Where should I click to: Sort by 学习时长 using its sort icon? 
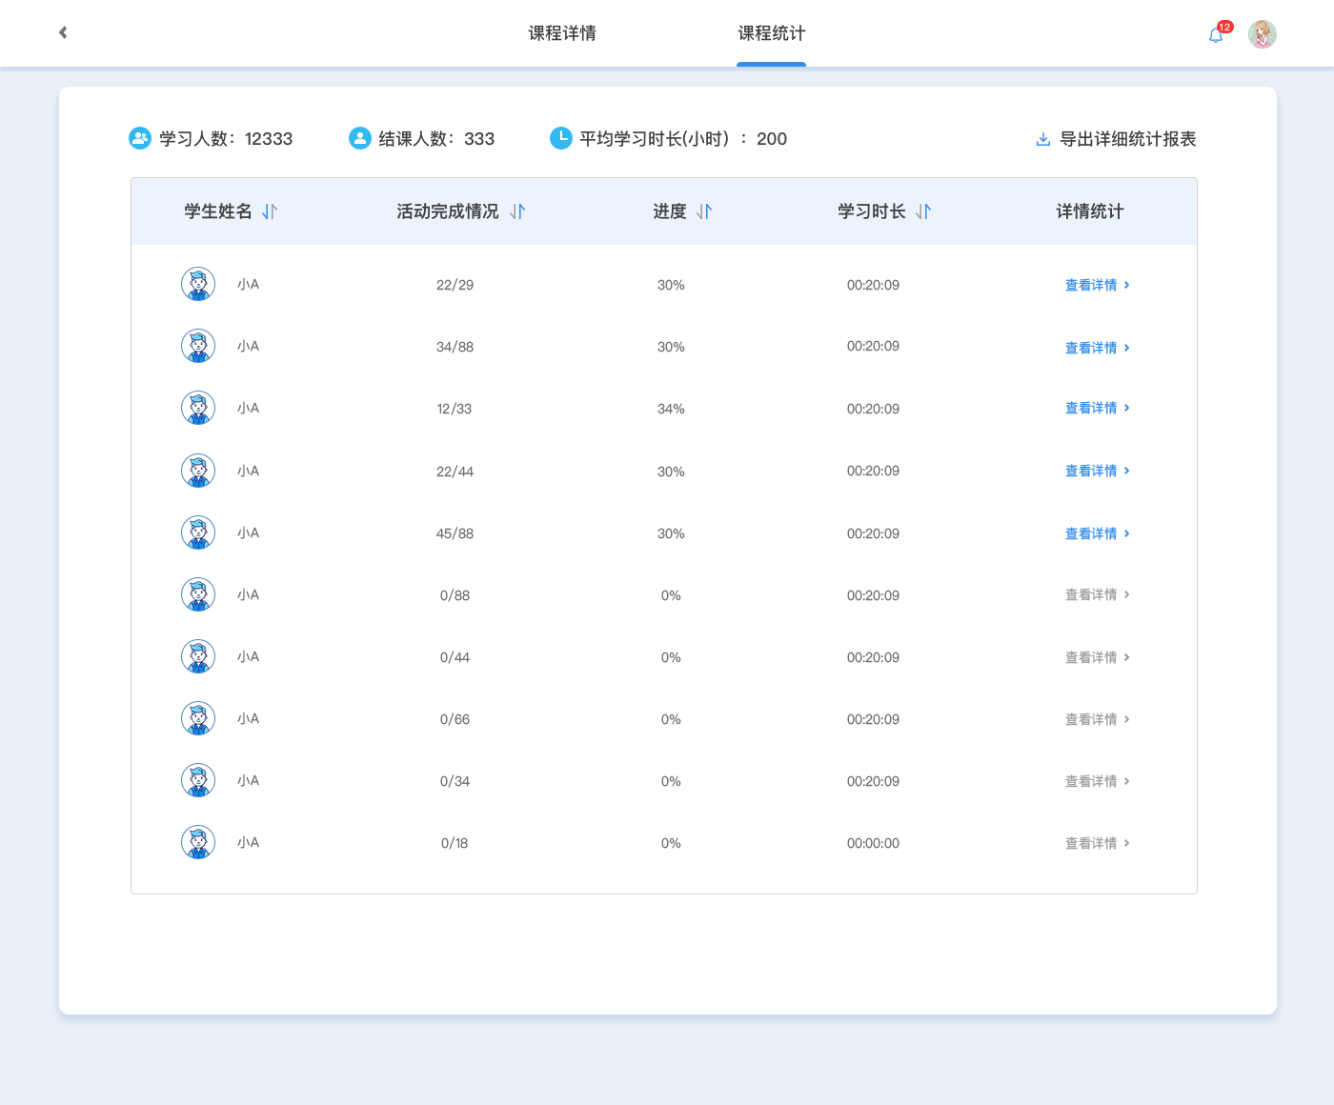pyautogui.click(x=923, y=211)
